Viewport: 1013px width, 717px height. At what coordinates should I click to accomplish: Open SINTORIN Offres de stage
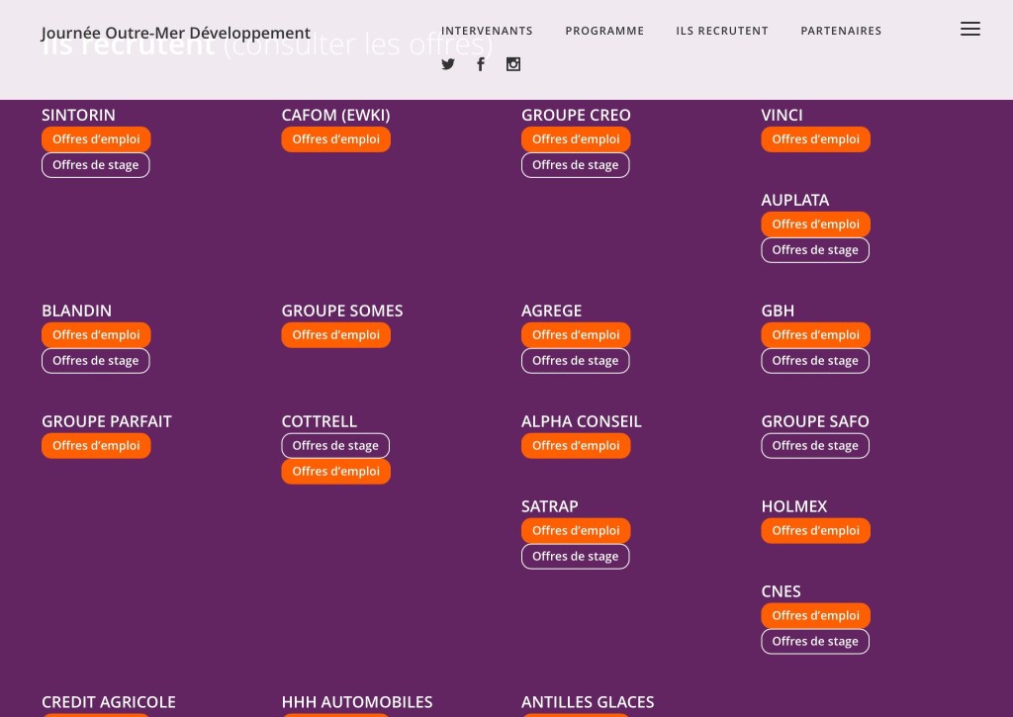tap(96, 165)
